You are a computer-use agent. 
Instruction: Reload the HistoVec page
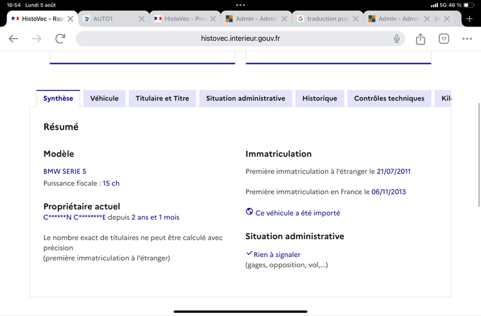click(60, 39)
